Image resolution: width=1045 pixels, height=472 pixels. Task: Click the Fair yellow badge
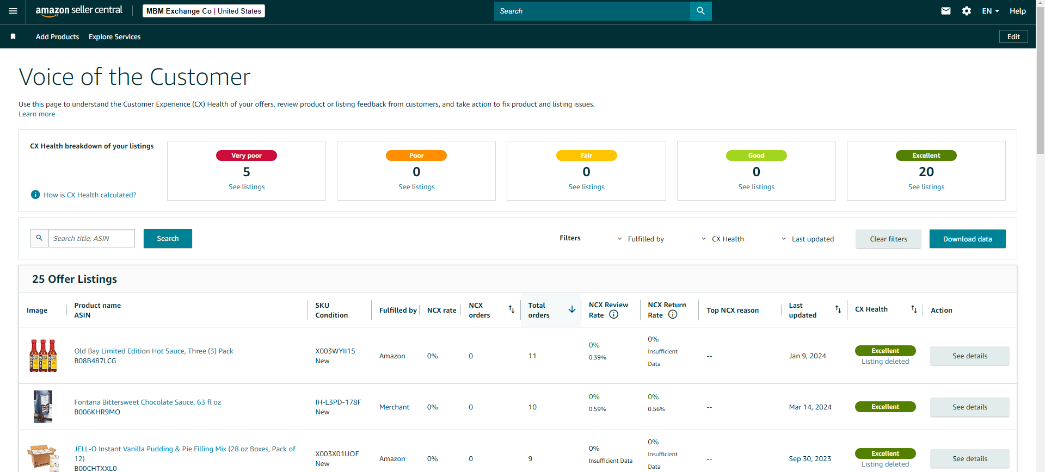[586, 156]
